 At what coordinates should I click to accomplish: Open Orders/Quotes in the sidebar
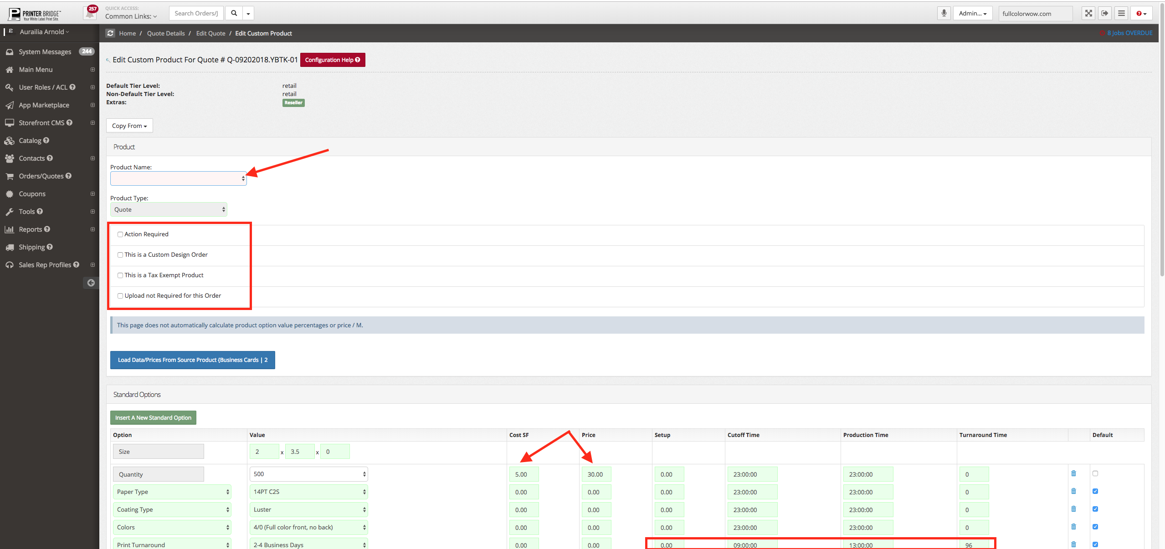tap(41, 176)
